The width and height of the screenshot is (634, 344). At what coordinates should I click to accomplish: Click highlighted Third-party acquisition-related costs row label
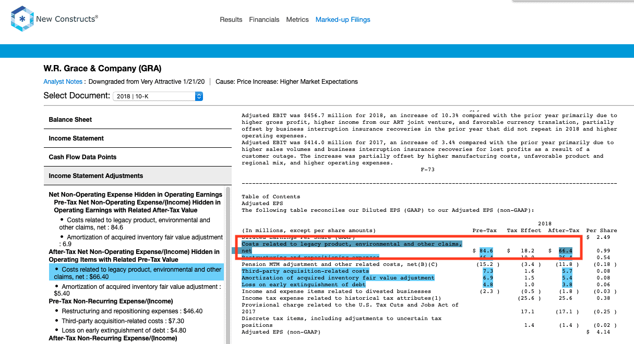pyautogui.click(x=305, y=271)
